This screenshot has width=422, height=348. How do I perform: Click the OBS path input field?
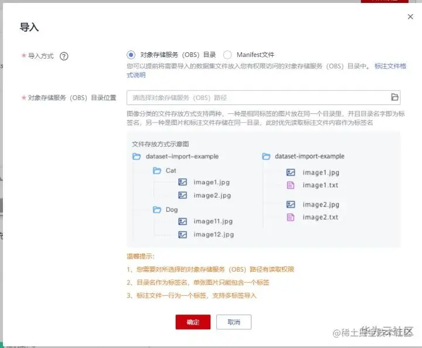point(264,97)
